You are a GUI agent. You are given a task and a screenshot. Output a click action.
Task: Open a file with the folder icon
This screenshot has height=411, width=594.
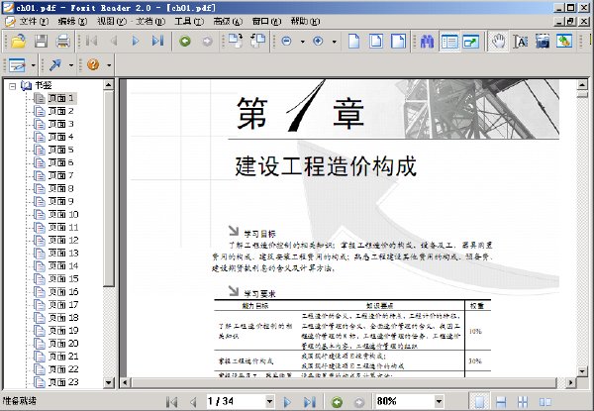point(18,41)
